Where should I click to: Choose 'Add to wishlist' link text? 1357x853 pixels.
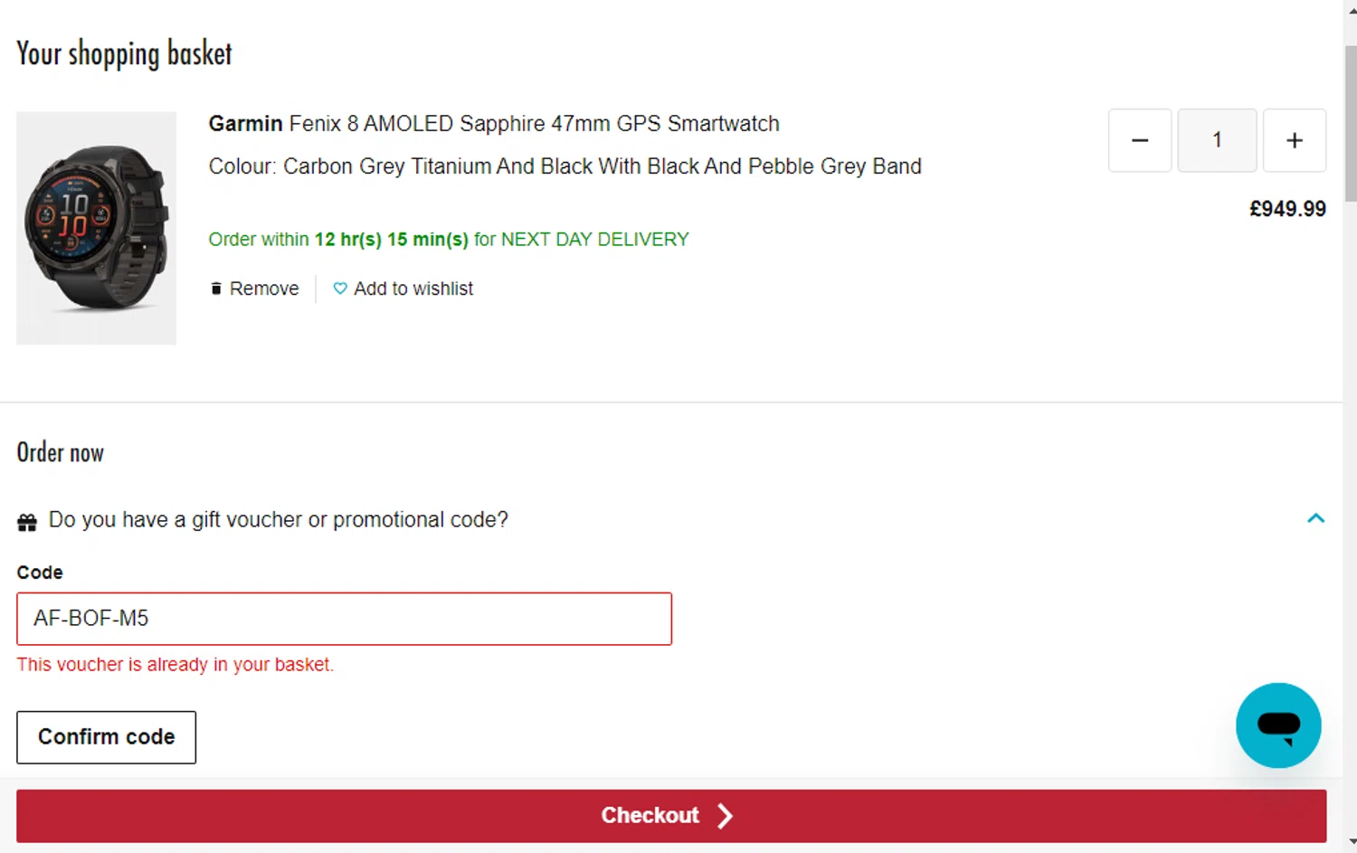413,289
